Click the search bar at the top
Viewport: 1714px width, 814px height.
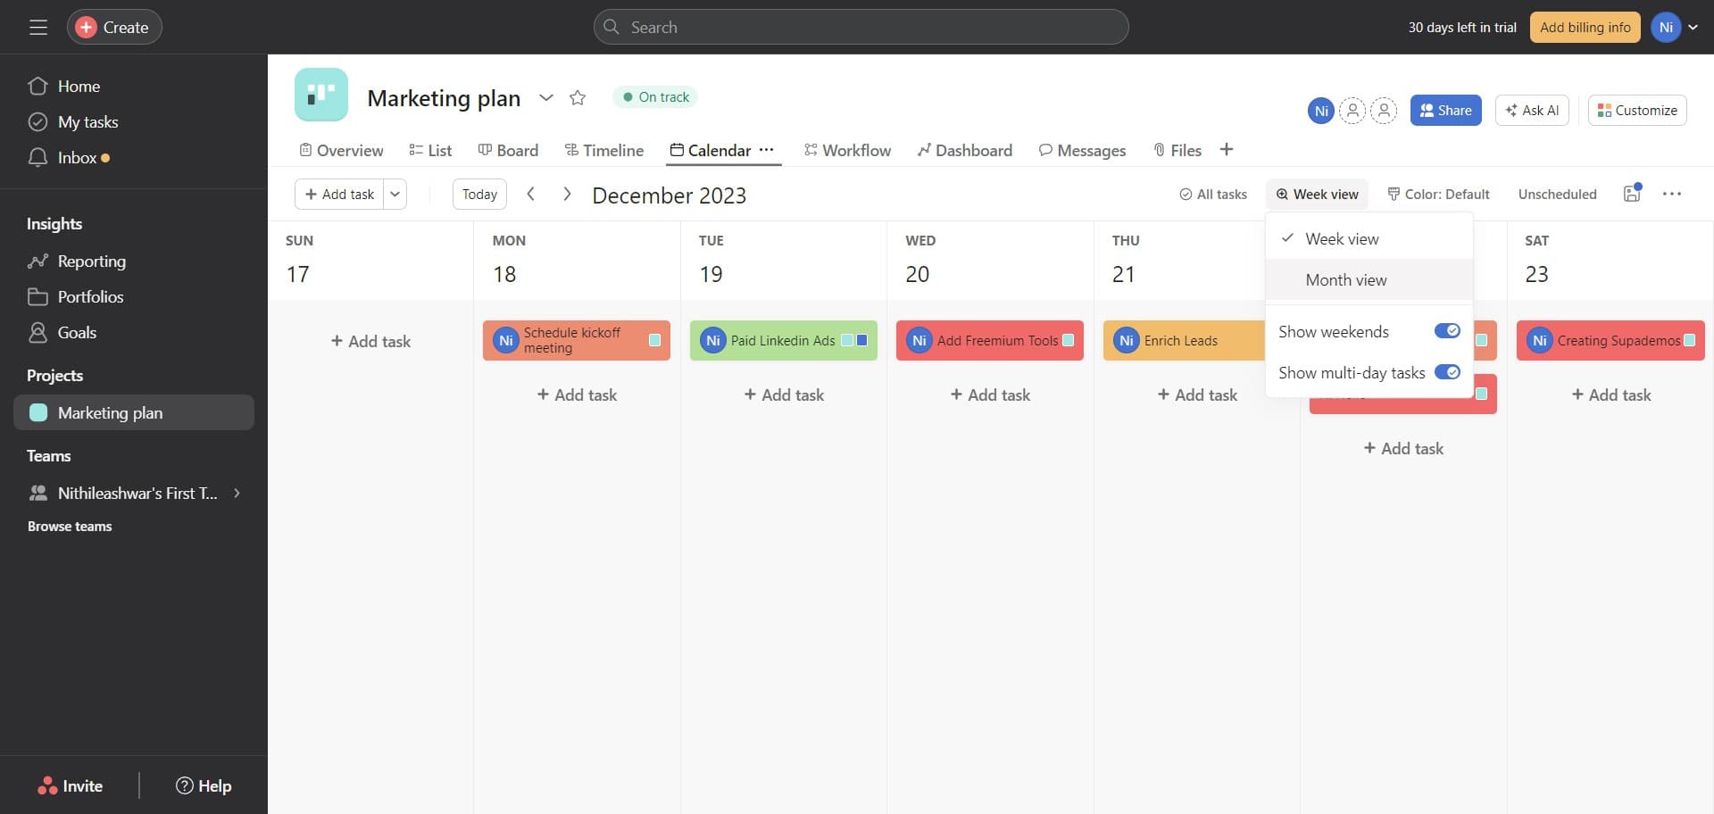coord(860,27)
